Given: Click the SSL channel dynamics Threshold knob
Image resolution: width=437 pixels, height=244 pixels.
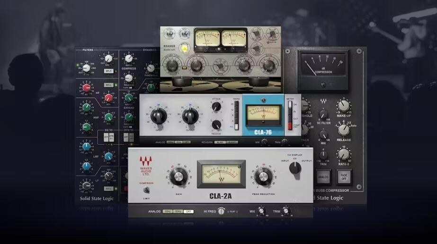Looking at the screenshot, I should pyautogui.click(x=151, y=68).
